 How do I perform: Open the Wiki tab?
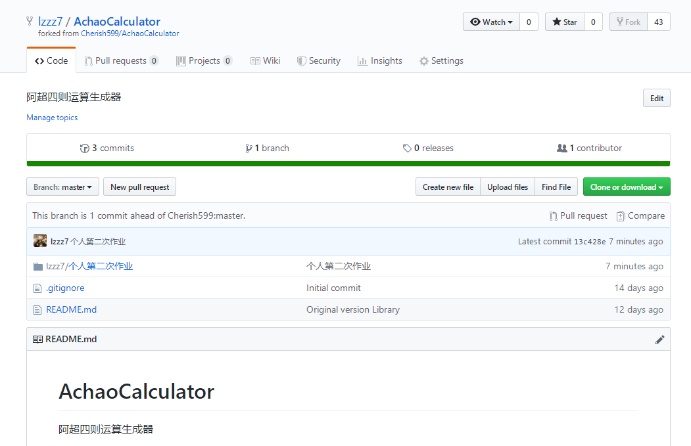[266, 60]
